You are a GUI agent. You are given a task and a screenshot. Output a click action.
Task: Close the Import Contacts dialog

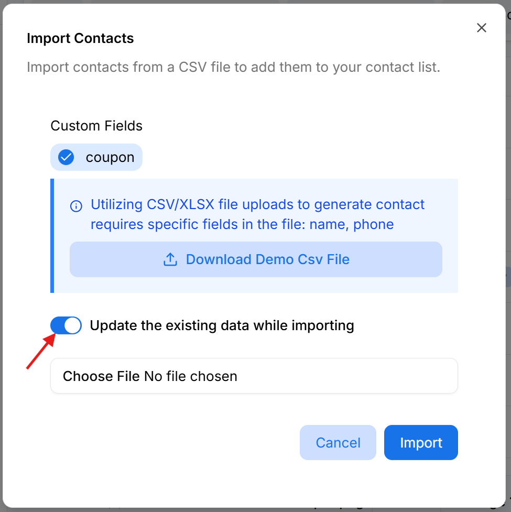pyautogui.click(x=481, y=28)
